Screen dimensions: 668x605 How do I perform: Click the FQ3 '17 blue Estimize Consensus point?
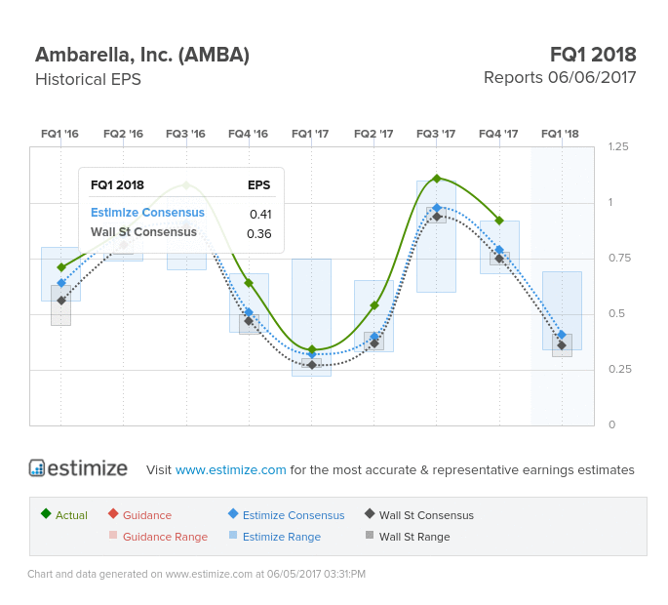[437, 208]
